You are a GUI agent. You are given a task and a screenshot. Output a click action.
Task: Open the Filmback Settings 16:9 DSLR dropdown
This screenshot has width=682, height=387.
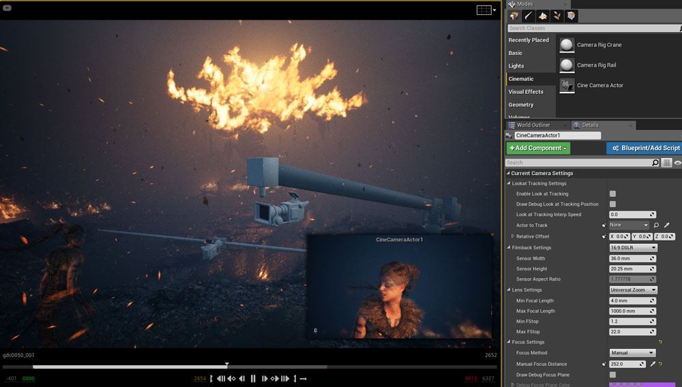pos(633,248)
